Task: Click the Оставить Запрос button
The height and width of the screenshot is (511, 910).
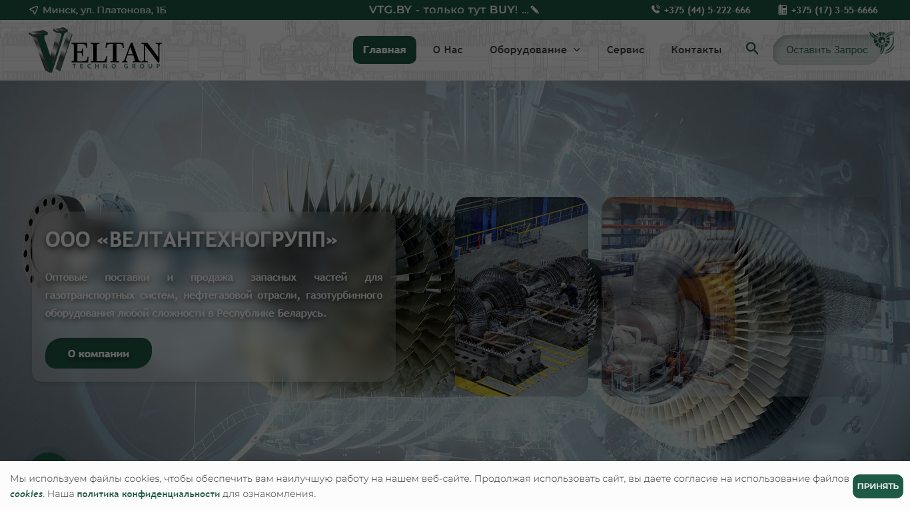Action: 827,50
